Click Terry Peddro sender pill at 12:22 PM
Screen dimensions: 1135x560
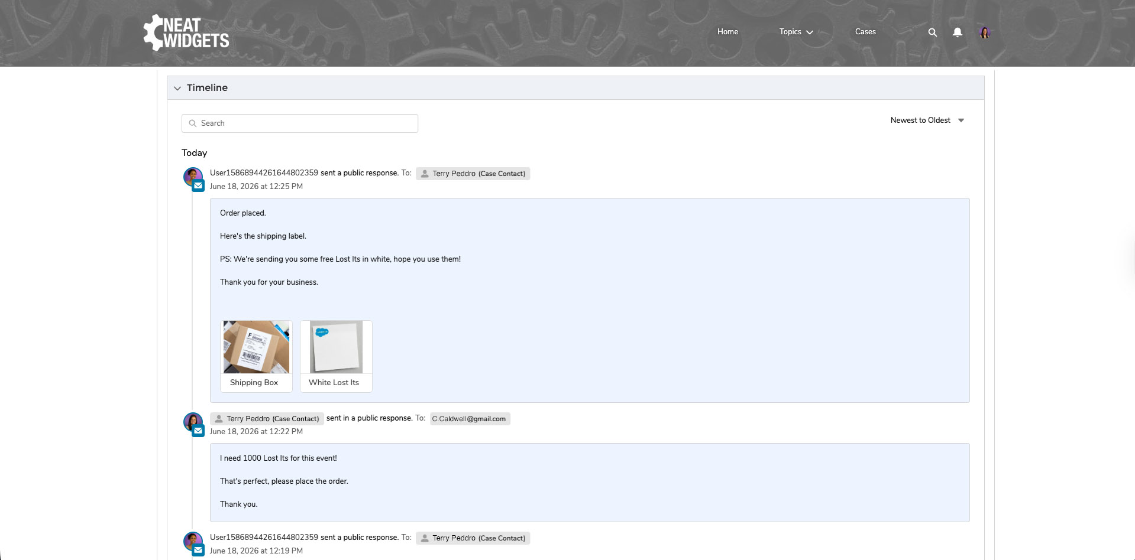coord(267,419)
